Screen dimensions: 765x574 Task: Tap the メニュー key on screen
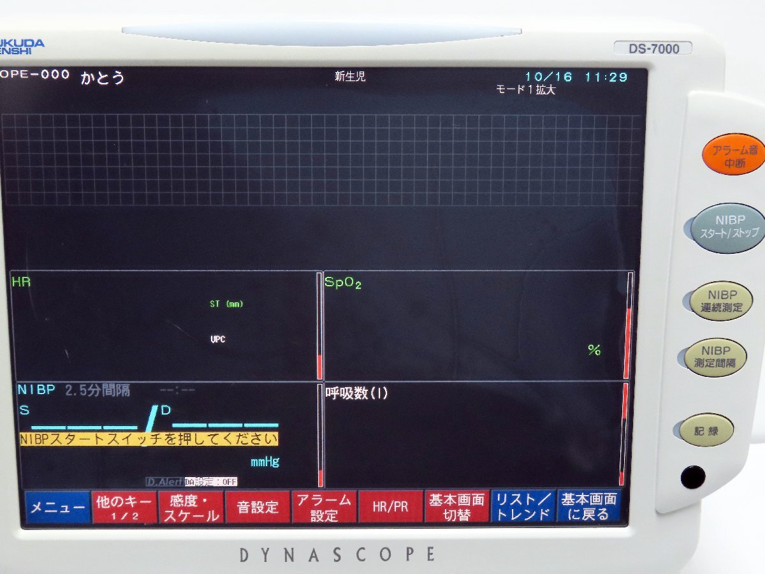[58, 508]
